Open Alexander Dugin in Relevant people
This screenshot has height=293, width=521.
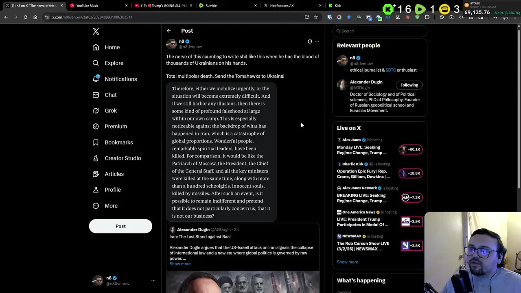point(366,82)
